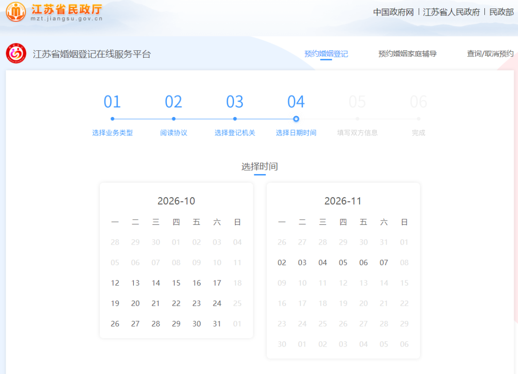Choose Saturday October 17
Screen dimensions: 518x374
pyautogui.click(x=217, y=283)
